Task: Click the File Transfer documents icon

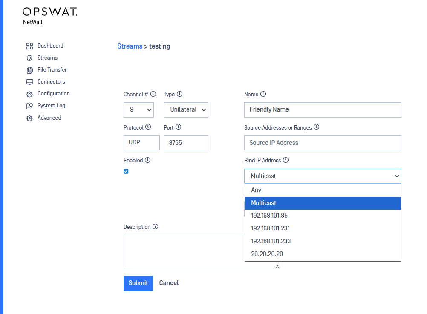Action: 29,70
